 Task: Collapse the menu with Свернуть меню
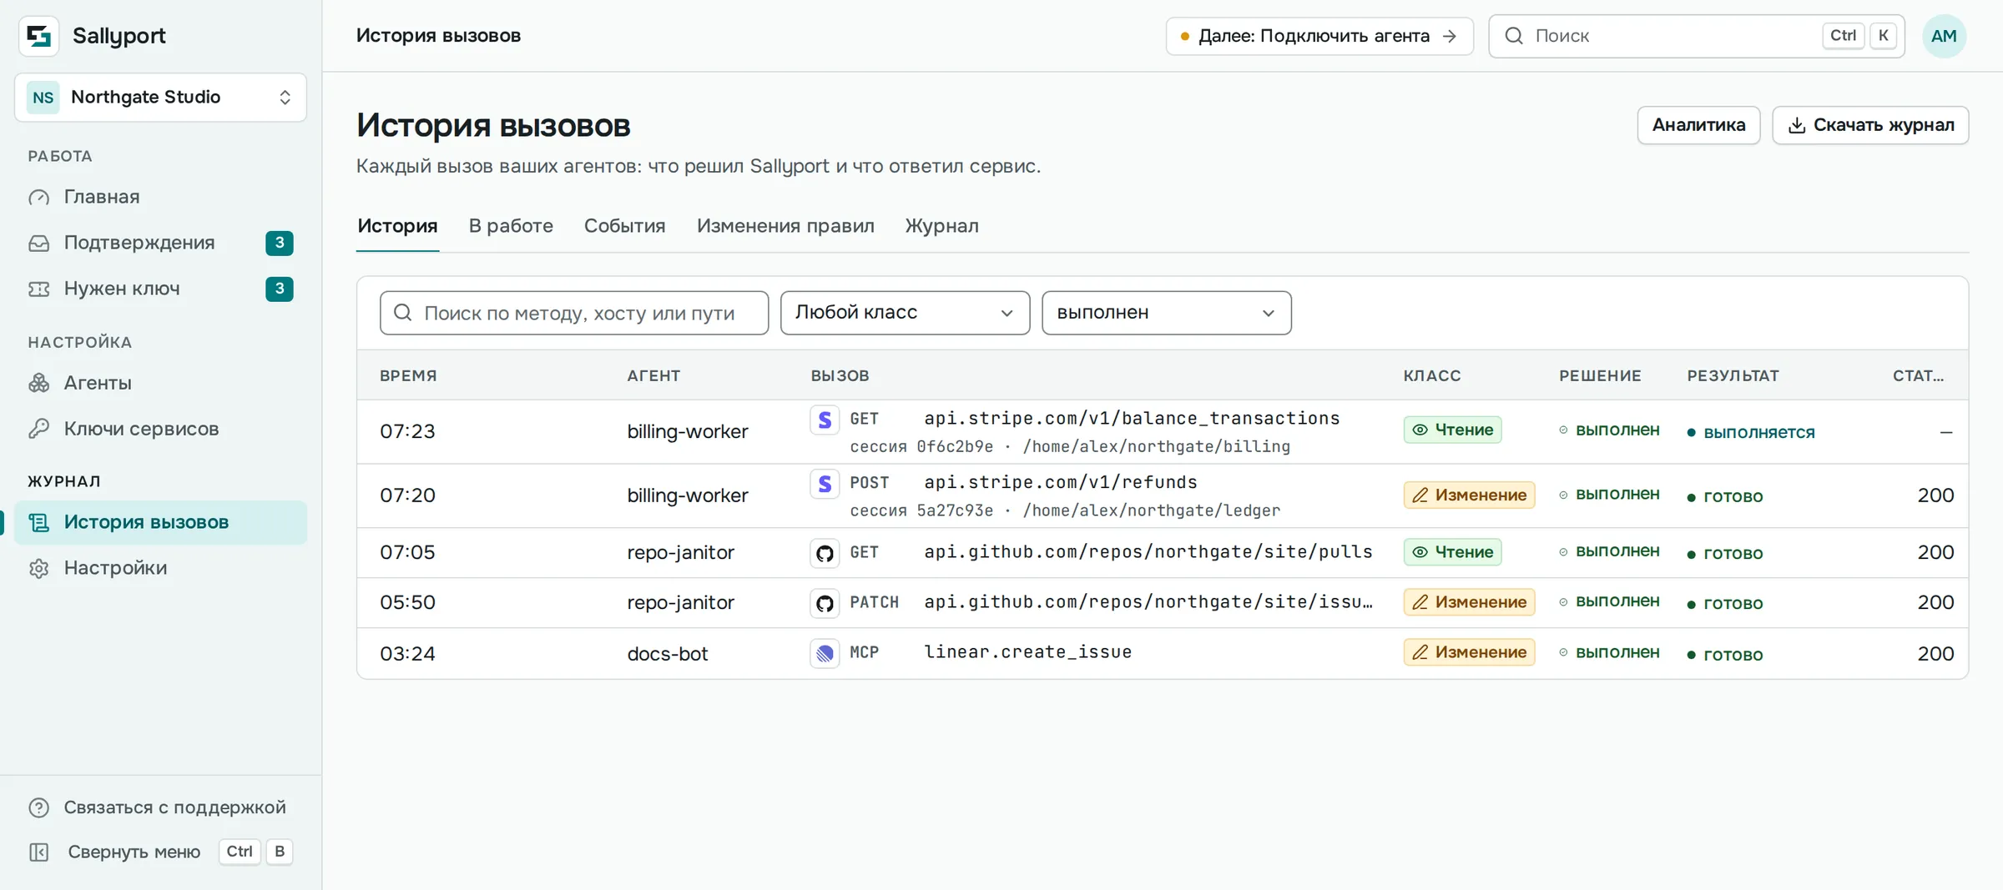coord(160,852)
